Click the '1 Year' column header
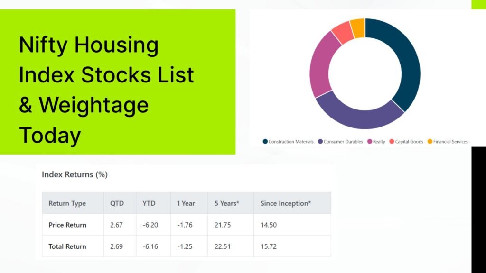The image size is (486, 273). click(186, 203)
